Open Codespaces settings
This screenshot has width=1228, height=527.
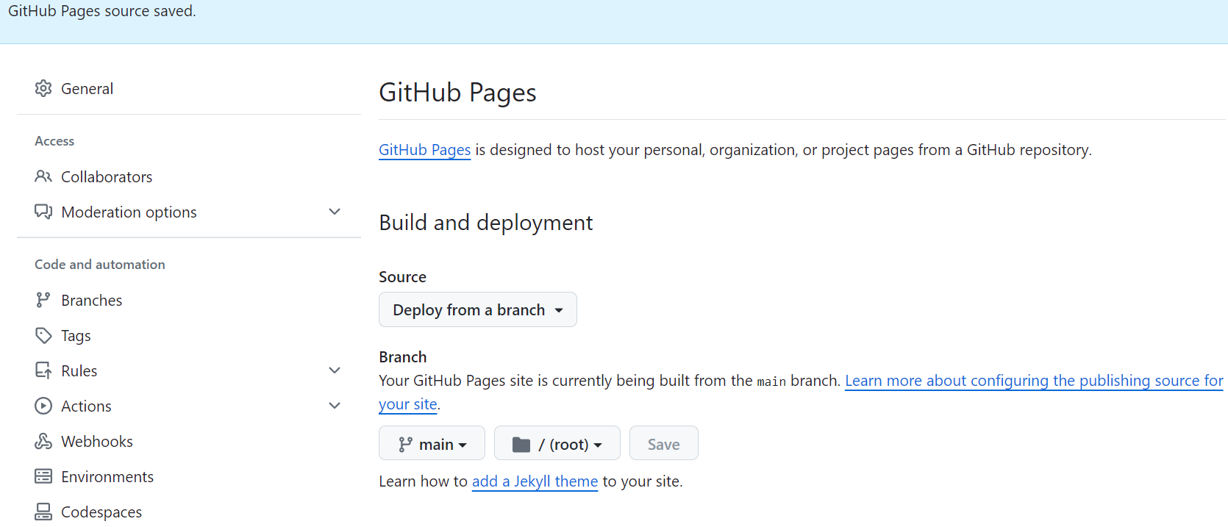coord(101,512)
